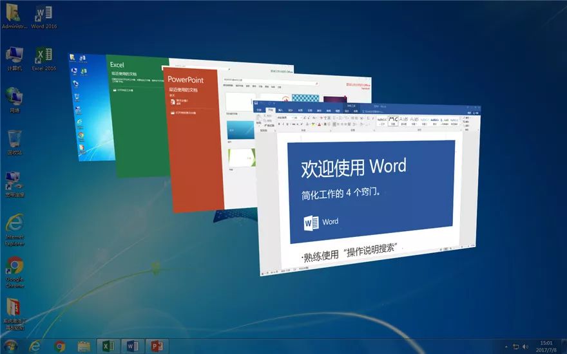Screen dimensions: 567x354
Task: Expand Word's styles gallery
Action: 461,125
